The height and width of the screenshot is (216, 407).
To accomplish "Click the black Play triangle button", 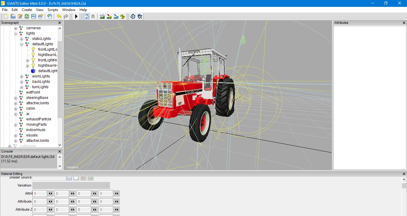I will pos(76,16).
